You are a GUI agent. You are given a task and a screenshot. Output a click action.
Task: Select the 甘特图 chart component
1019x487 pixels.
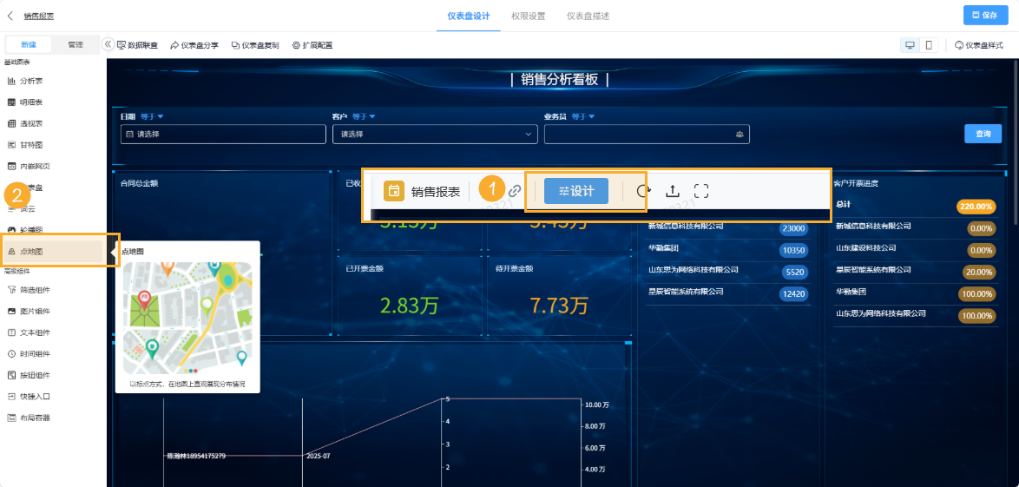(x=31, y=144)
